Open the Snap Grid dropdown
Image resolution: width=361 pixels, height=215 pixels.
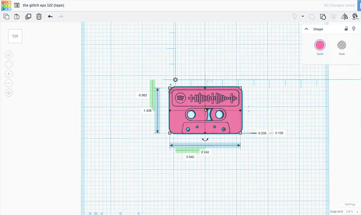[352, 211]
